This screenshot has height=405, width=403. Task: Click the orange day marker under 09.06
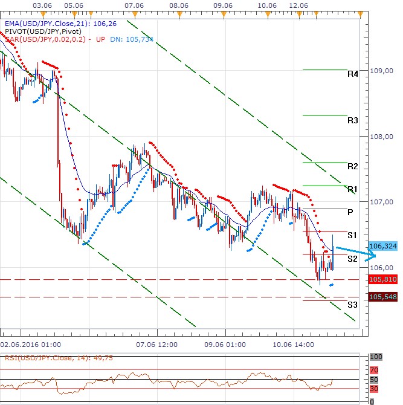click(x=224, y=14)
